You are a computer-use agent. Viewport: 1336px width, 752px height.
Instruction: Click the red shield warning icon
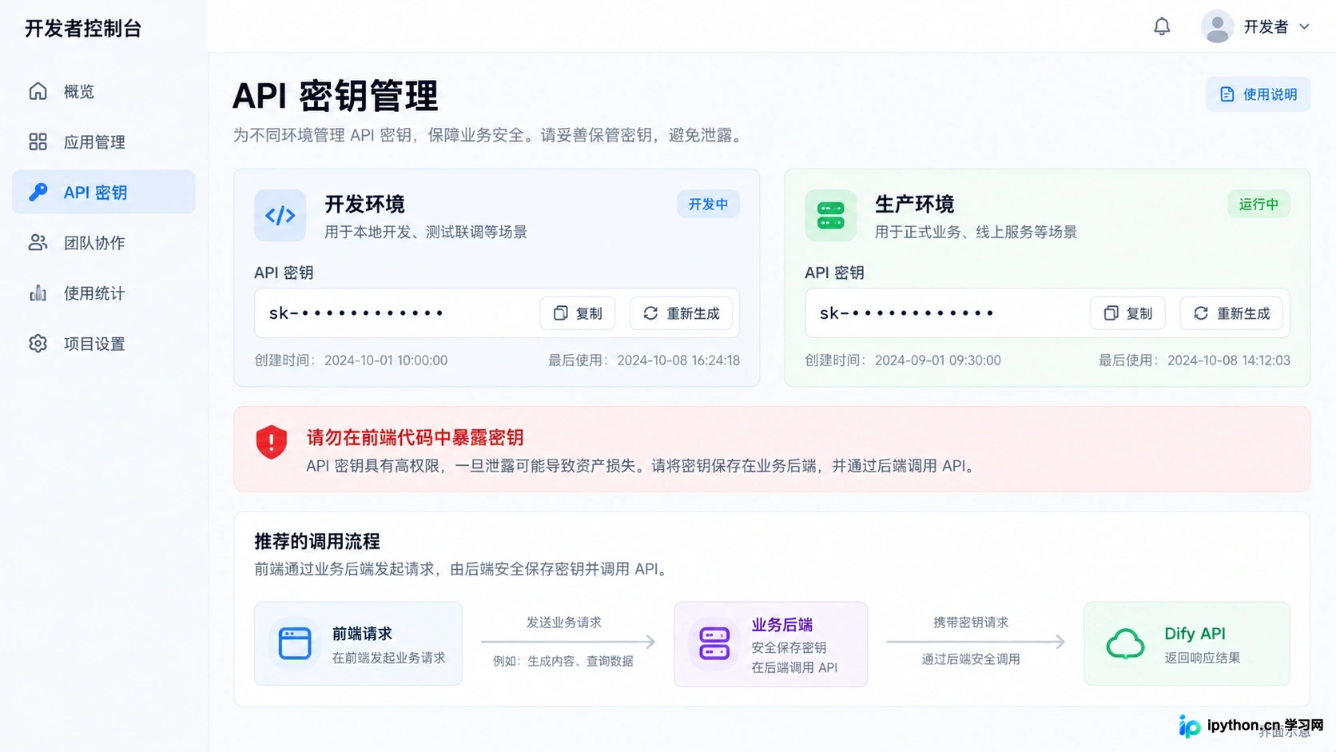point(272,442)
